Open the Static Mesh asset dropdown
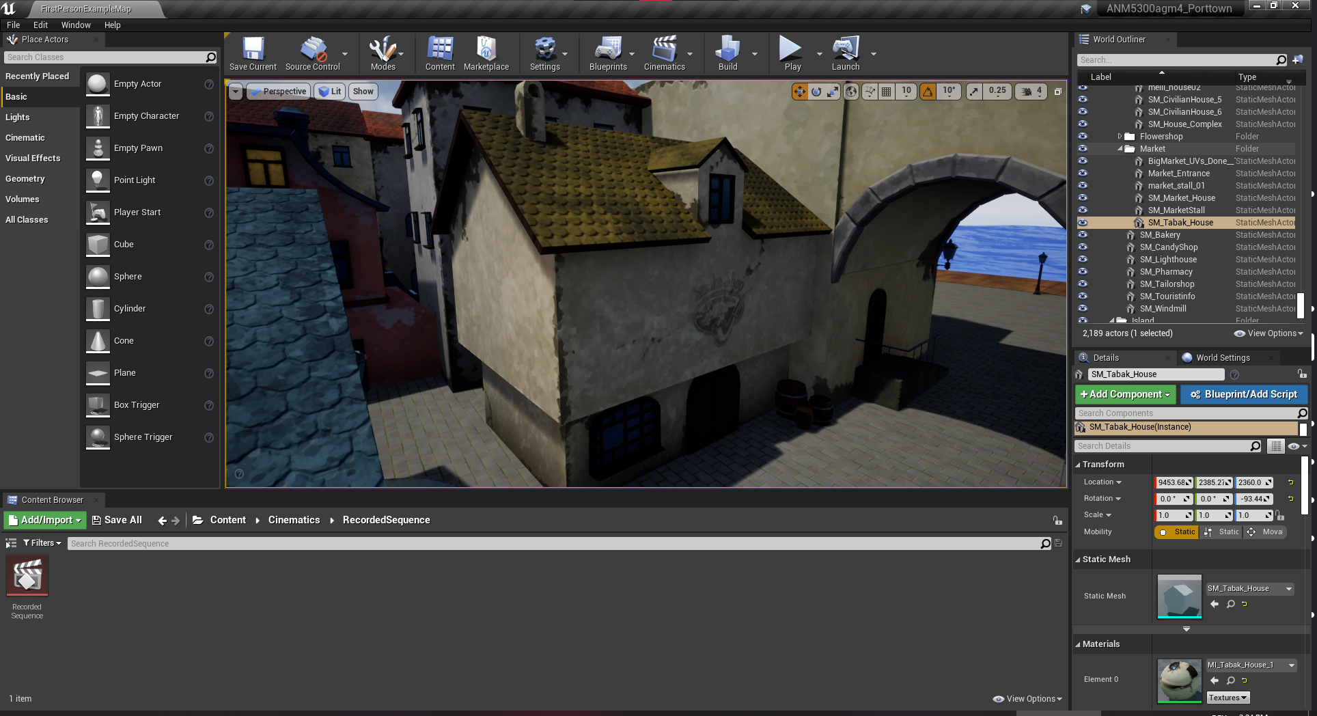Viewport: 1317px width, 716px height. pyautogui.click(x=1250, y=589)
